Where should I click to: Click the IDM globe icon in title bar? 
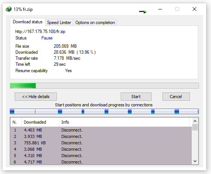coord(9,9)
